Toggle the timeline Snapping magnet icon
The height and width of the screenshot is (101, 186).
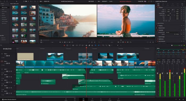point(86,45)
